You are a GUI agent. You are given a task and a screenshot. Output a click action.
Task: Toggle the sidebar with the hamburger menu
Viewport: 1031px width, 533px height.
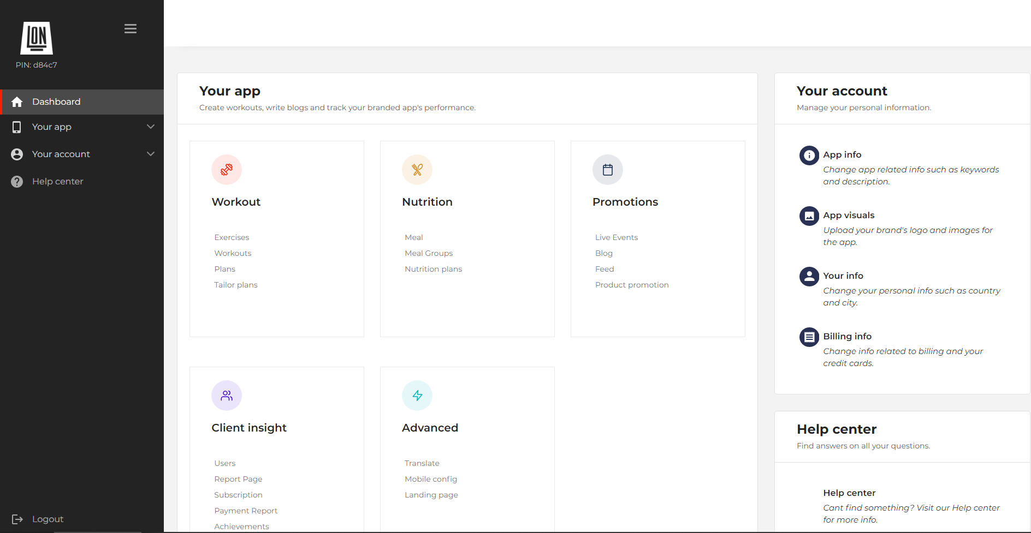click(x=130, y=28)
